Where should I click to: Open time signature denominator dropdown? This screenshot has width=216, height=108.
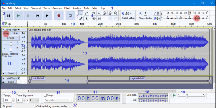(34, 100)
